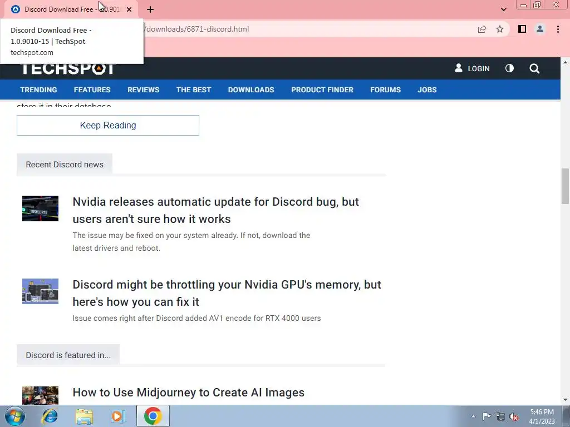Bookmark this page with the star icon
The image size is (570, 427).
[500, 29]
